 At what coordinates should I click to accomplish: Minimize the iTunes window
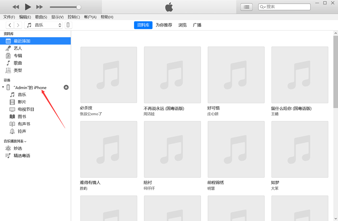317,3
